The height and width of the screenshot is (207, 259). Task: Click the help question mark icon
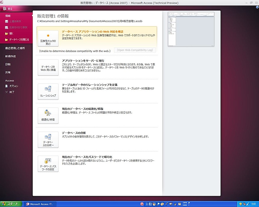tap(257, 7)
